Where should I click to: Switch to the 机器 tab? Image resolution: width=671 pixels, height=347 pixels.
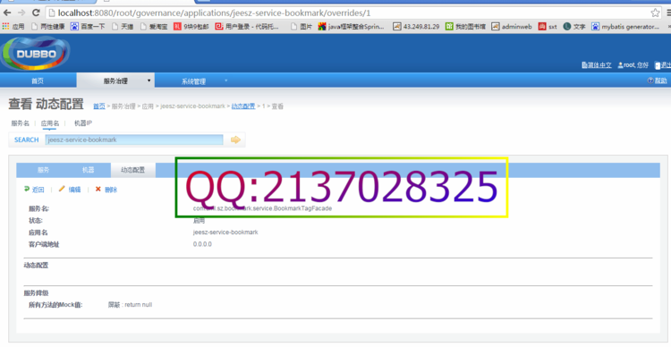click(x=89, y=170)
